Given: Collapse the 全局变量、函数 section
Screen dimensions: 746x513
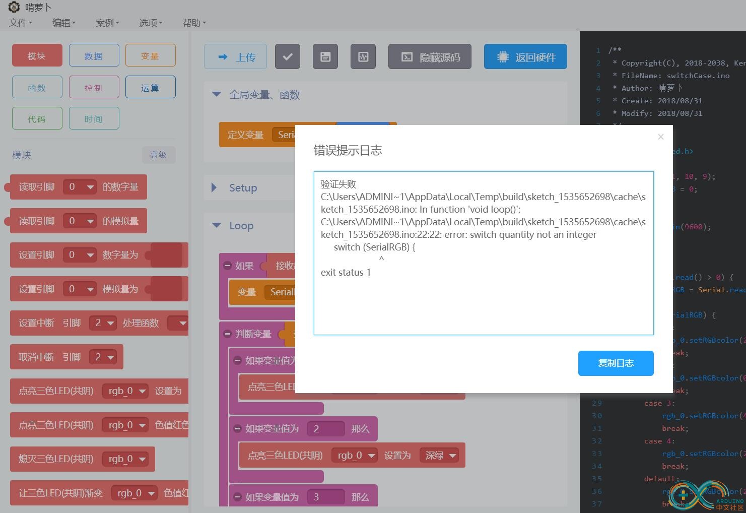Looking at the screenshot, I should [x=217, y=94].
